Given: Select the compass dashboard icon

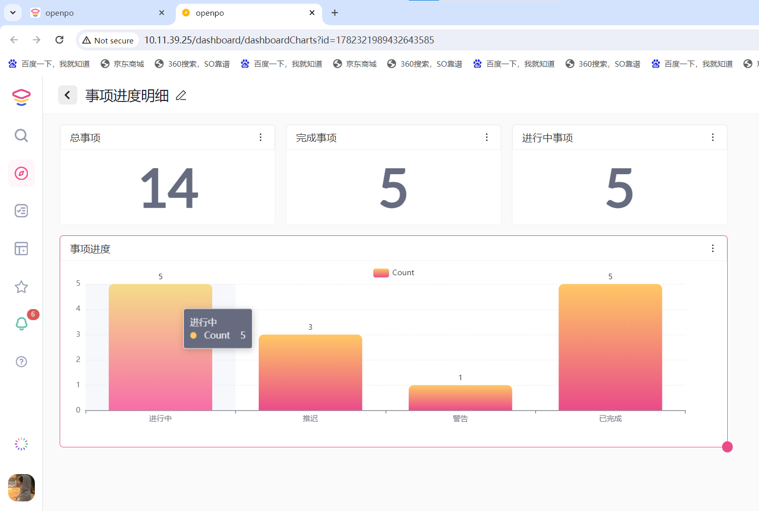Looking at the screenshot, I should coord(21,173).
